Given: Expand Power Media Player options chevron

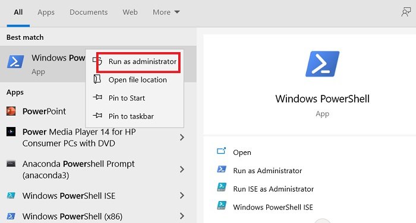Looking at the screenshot, I should click(x=182, y=137).
